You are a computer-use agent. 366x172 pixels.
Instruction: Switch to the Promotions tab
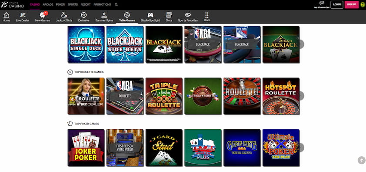(102, 4)
